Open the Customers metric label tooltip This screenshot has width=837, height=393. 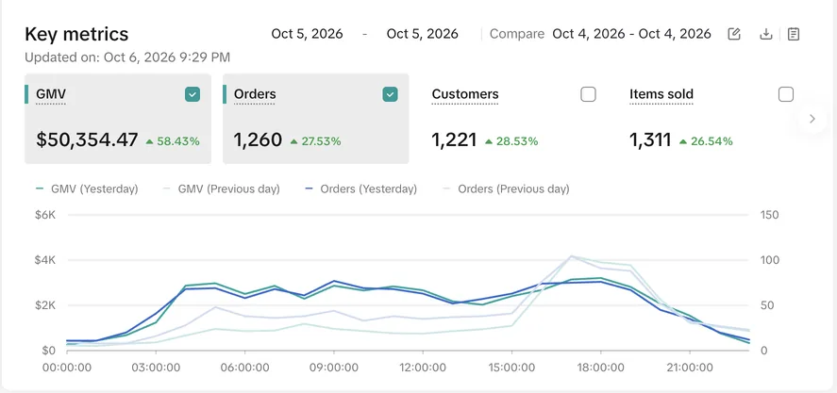(465, 94)
